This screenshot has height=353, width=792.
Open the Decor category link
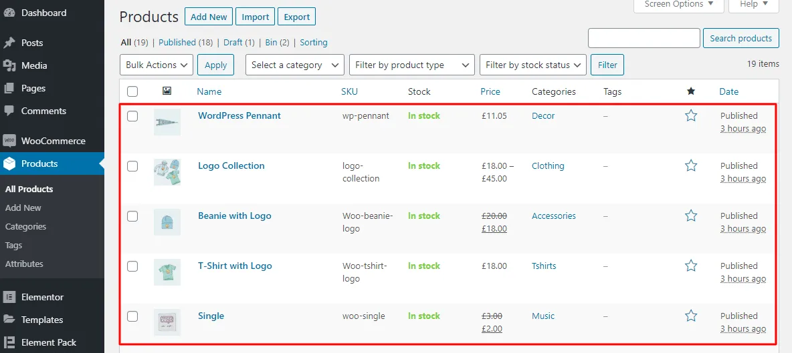pyautogui.click(x=543, y=116)
